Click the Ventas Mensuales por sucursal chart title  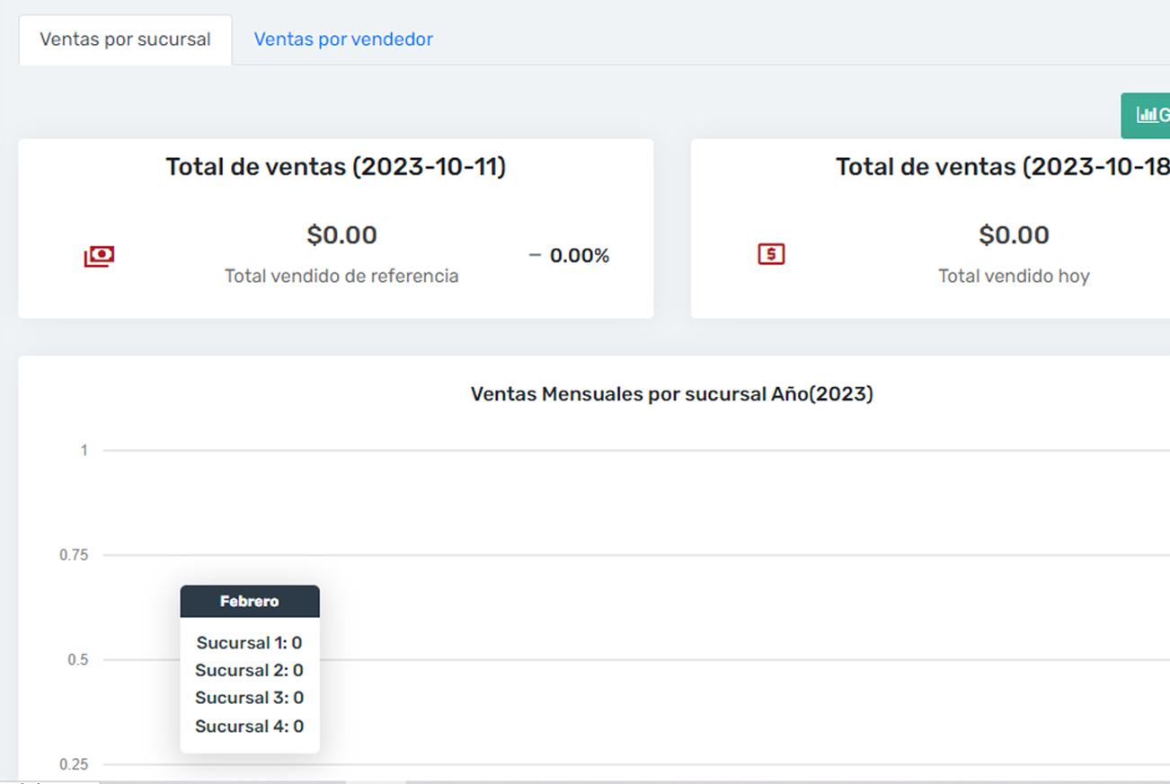(x=671, y=394)
